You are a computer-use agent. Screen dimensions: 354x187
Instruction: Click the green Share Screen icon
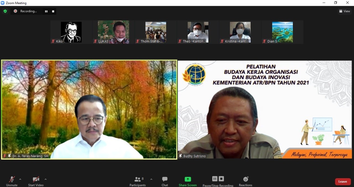click(188, 179)
